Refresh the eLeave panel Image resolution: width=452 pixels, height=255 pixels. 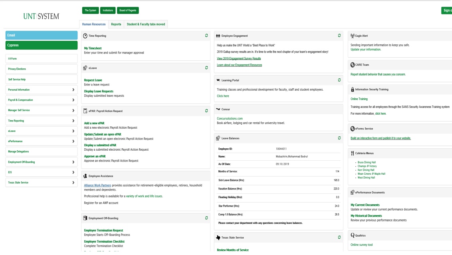point(206,68)
